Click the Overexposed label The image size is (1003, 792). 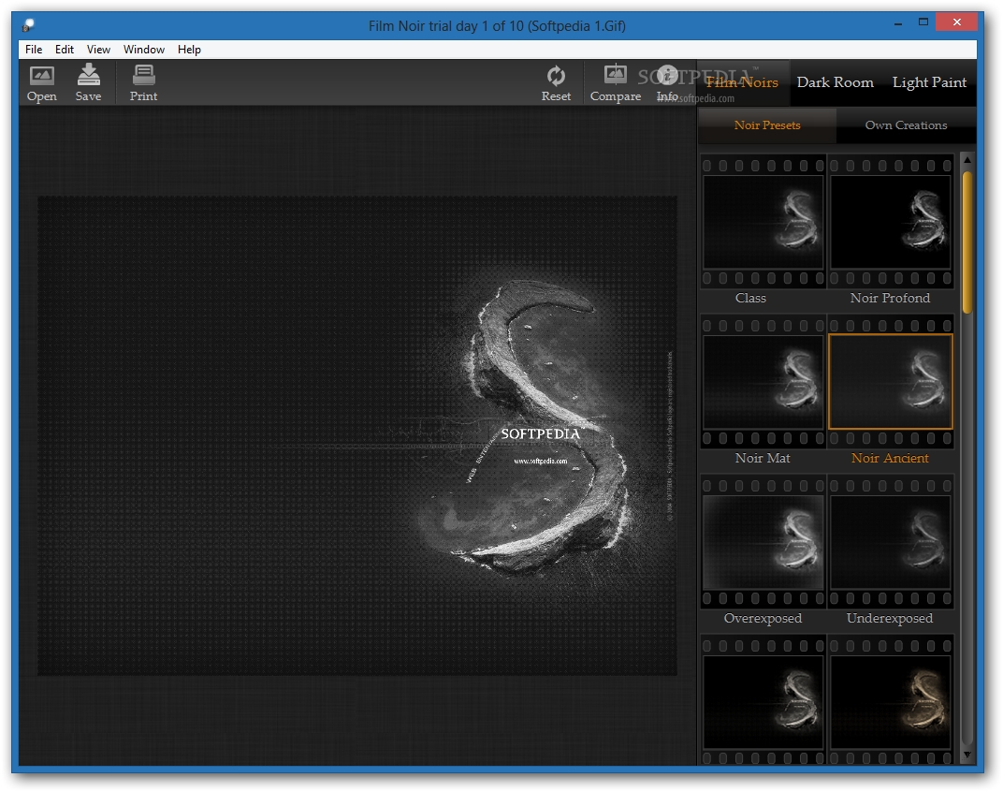point(763,619)
